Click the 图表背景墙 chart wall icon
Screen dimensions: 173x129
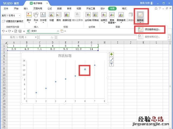pyautogui.click(x=112, y=18)
